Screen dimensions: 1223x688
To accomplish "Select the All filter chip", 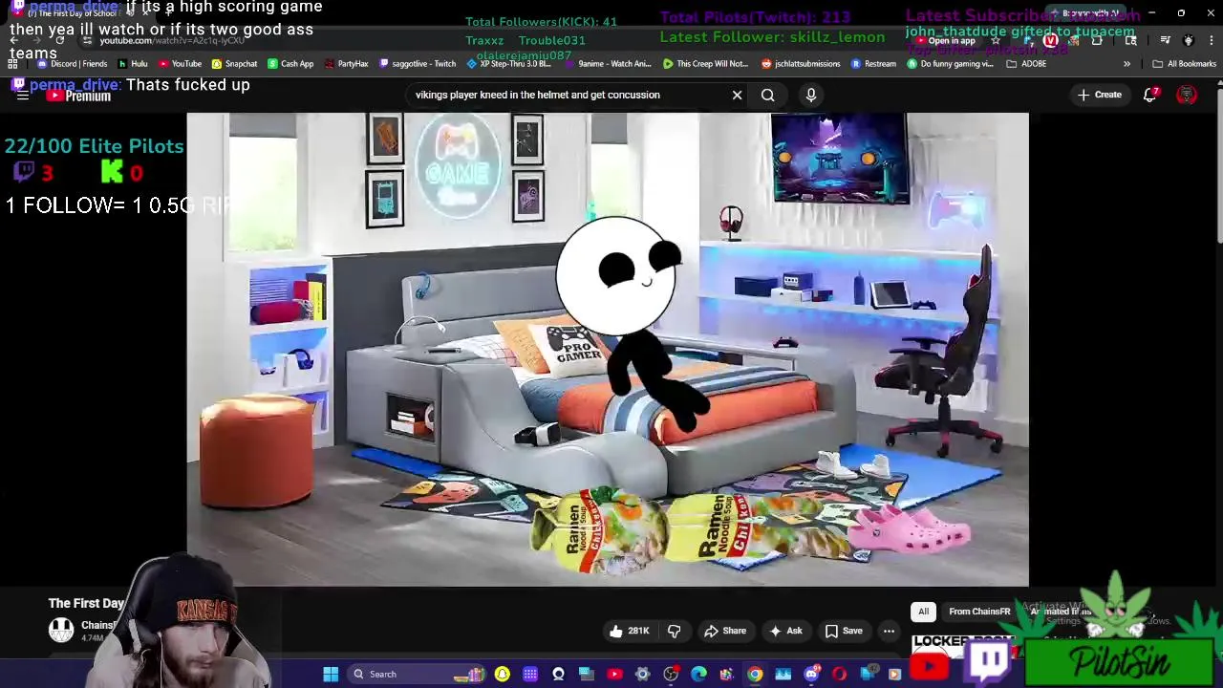I will pyautogui.click(x=923, y=612).
